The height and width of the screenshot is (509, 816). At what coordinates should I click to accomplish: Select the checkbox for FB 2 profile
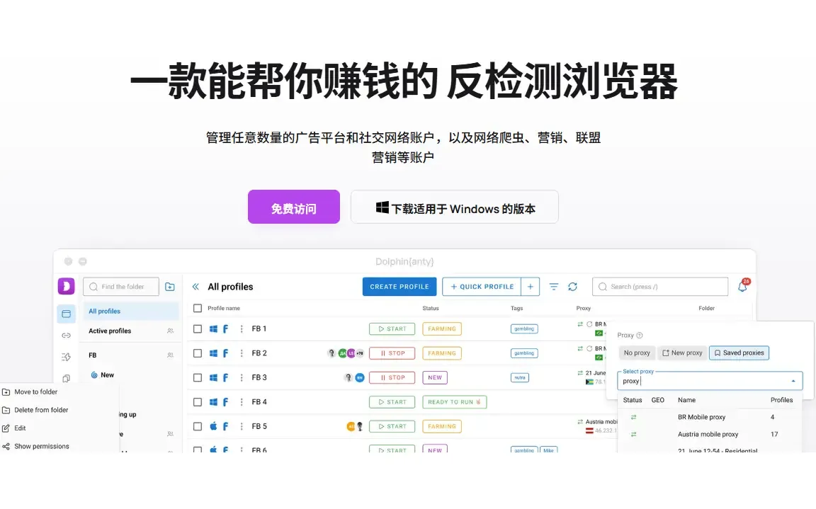coord(198,353)
